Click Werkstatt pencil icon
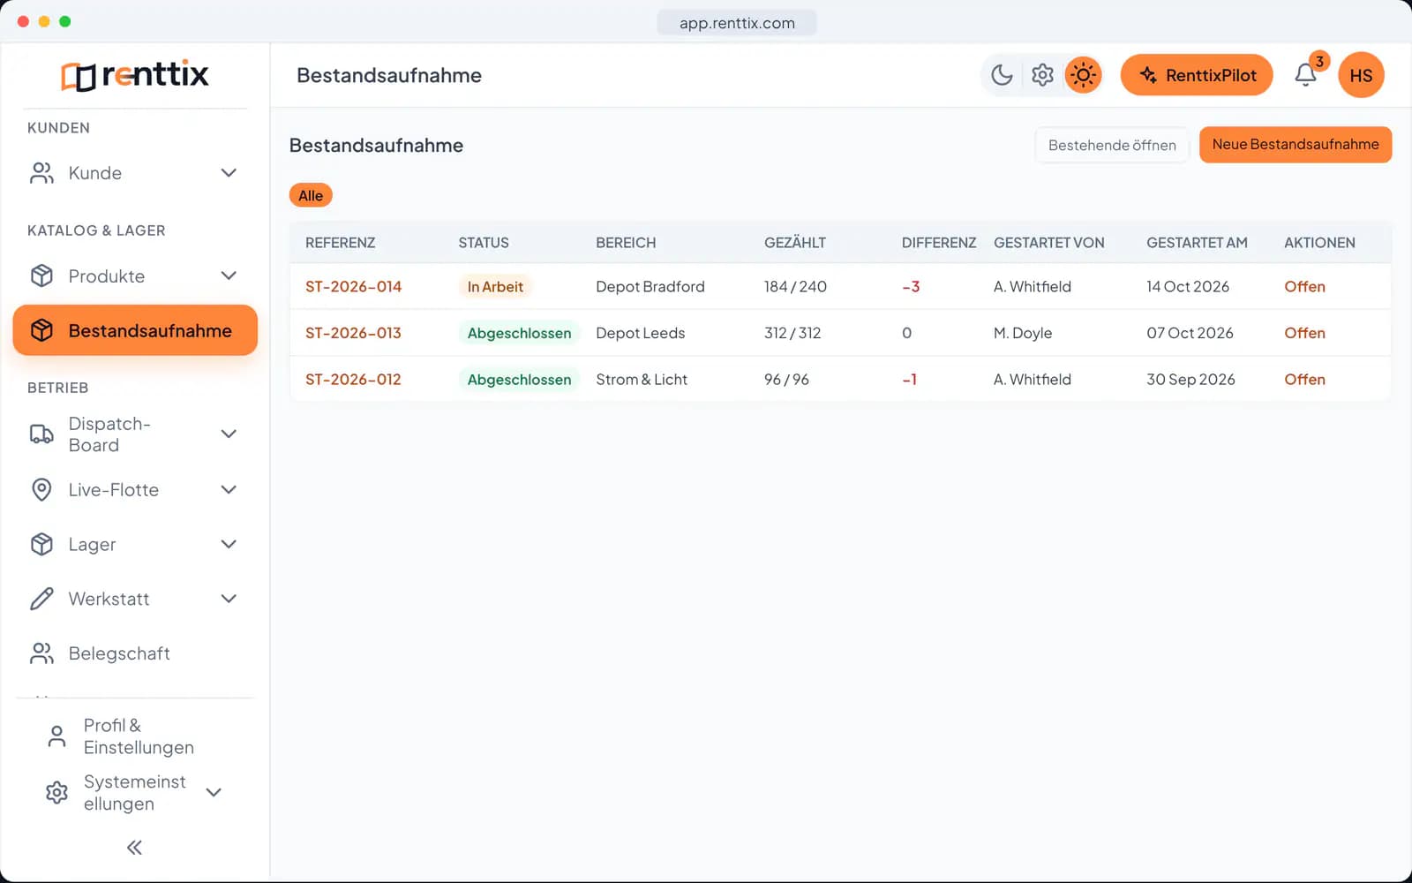Screen dimensions: 1412x883 coord(41,599)
